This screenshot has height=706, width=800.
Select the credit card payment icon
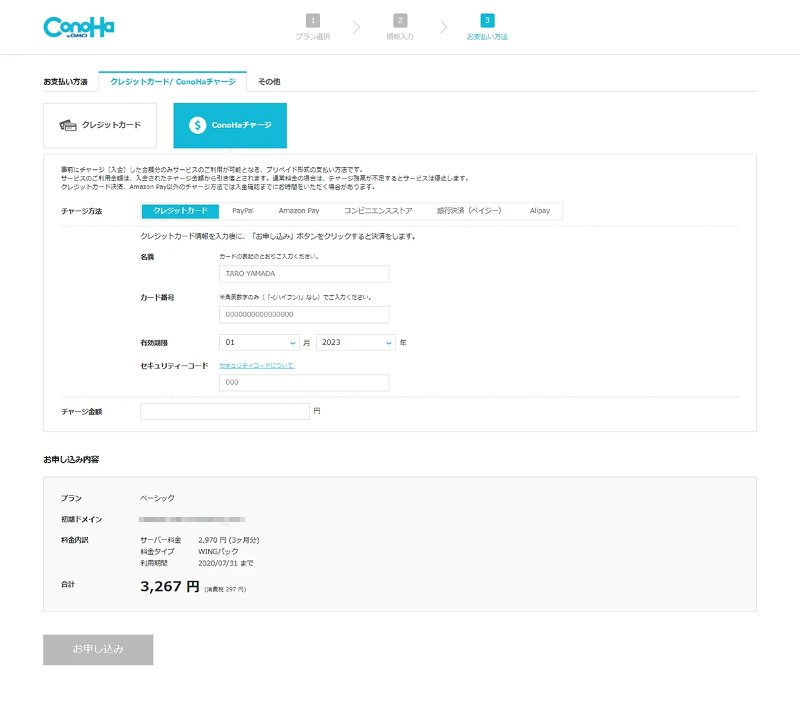pyautogui.click(x=68, y=125)
